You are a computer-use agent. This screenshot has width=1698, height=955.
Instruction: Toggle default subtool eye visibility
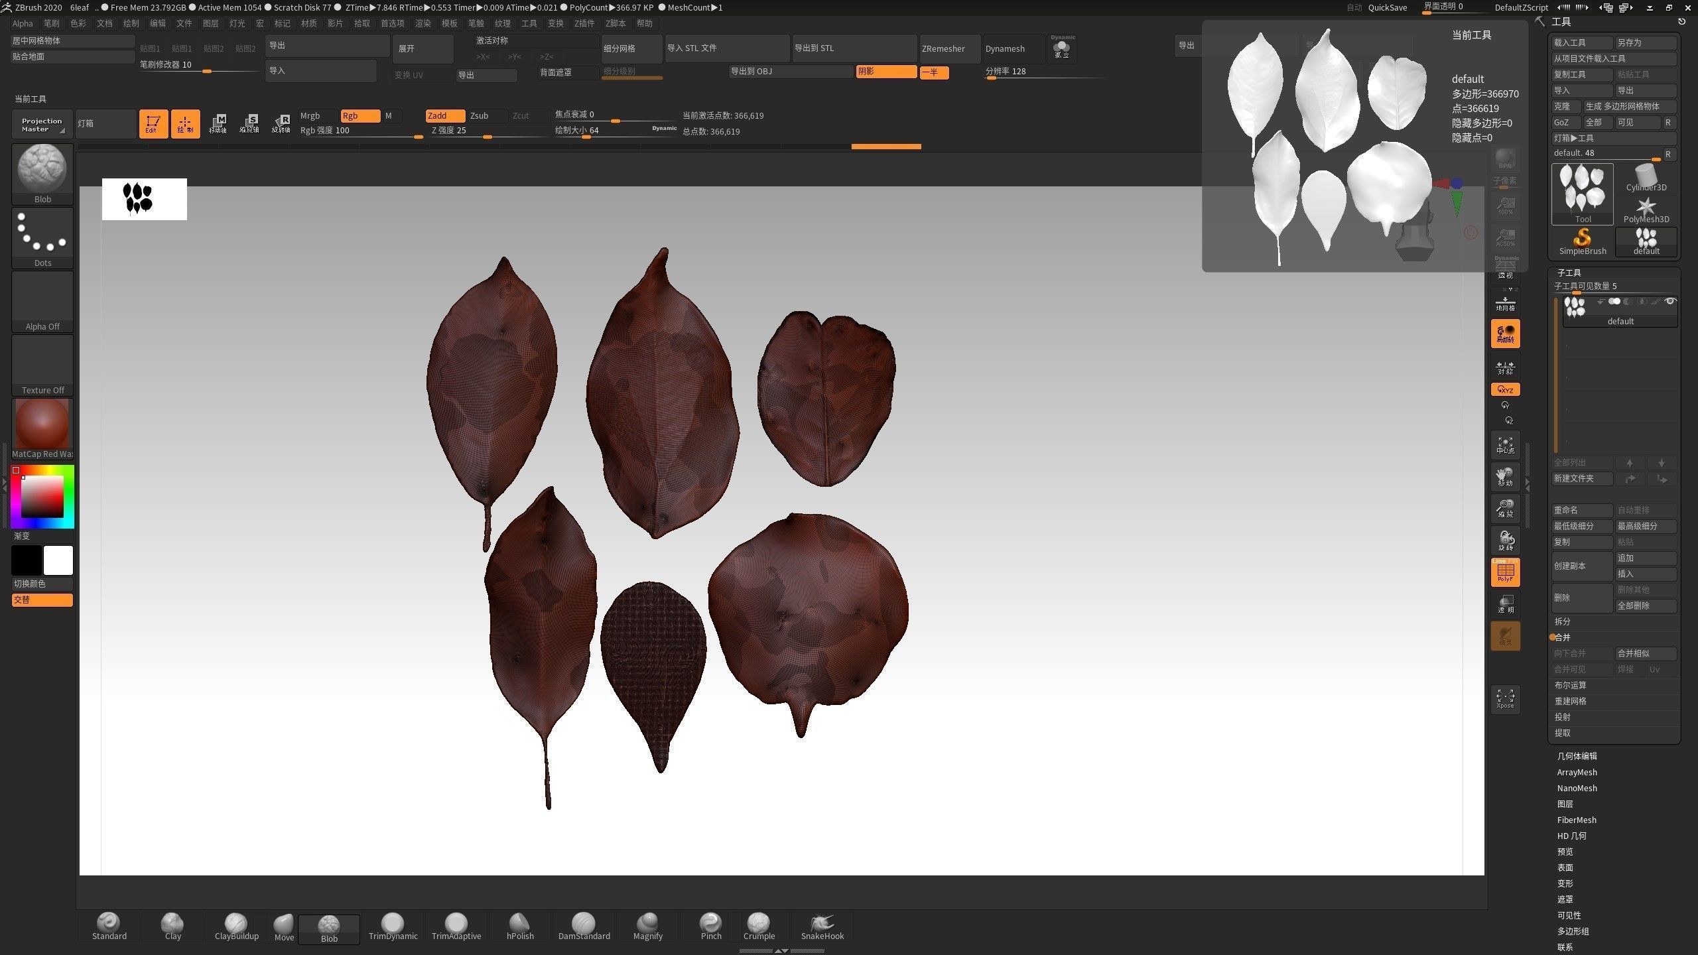[x=1671, y=301]
